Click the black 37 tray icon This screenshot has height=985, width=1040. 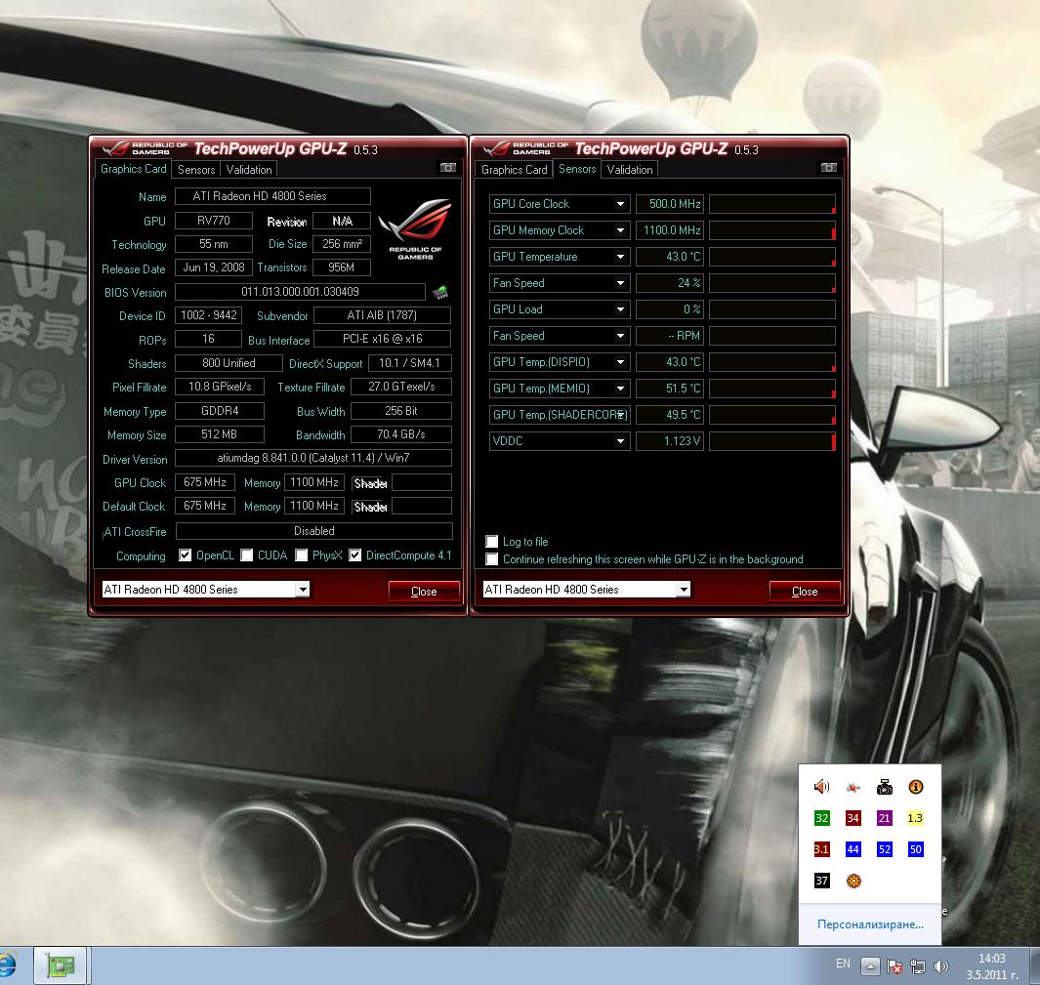(x=821, y=881)
